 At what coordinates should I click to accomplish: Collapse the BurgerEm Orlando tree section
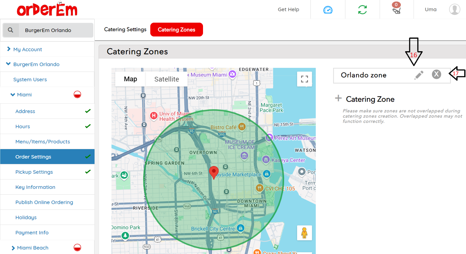[8, 64]
